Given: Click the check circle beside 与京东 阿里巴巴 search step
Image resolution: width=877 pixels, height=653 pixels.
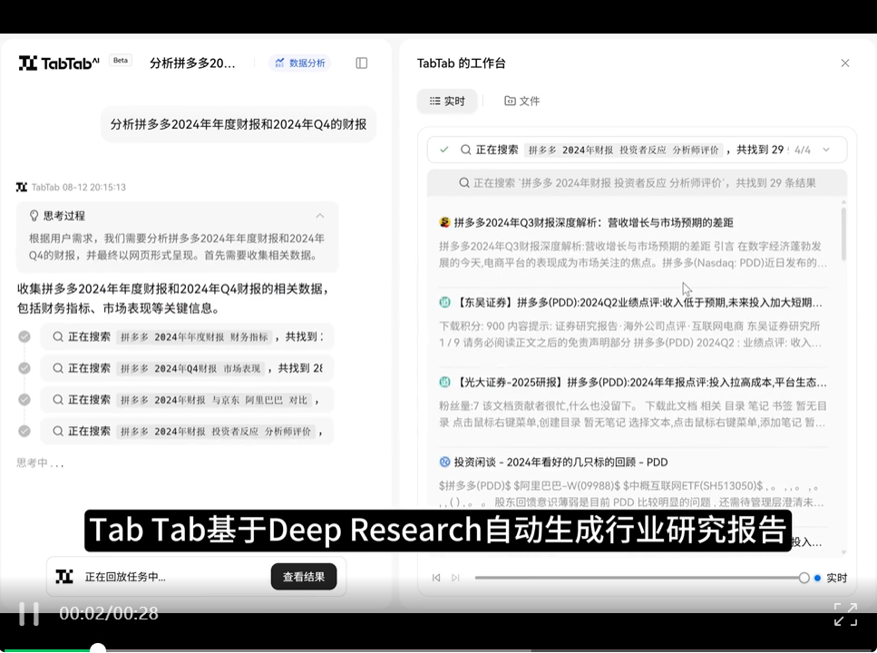Looking at the screenshot, I should (x=24, y=400).
